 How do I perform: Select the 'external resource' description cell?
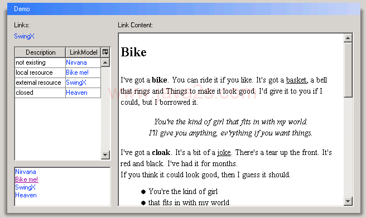coord(40,83)
